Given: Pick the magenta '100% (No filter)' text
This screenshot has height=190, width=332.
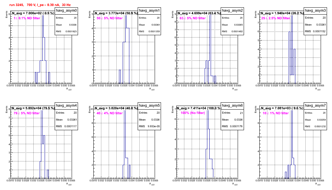Looking at the screenshot, I should point(193,113).
